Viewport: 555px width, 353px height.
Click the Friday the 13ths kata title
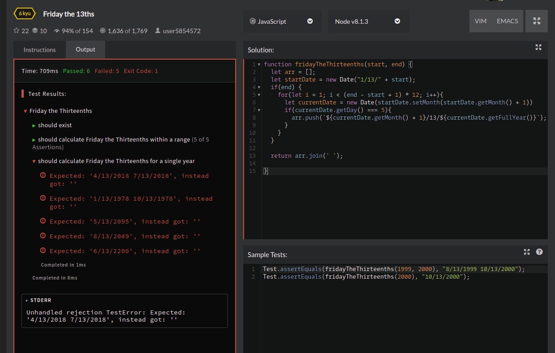(69, 14)
